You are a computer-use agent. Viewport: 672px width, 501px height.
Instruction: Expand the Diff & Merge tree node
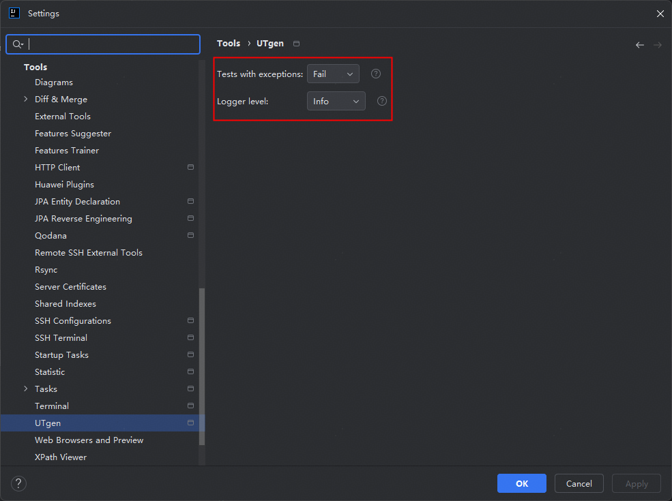point(26,100)
